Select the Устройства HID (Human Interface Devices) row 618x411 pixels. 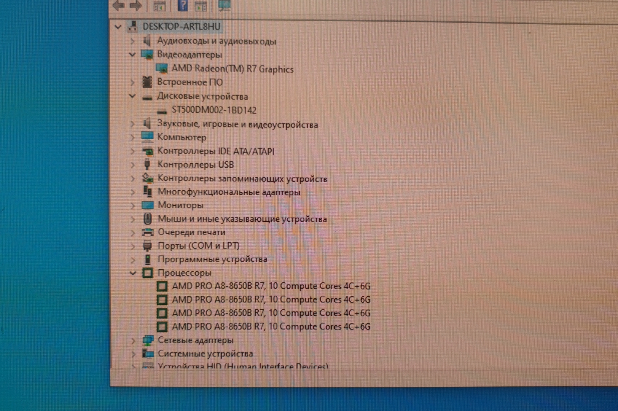[243, 366]
